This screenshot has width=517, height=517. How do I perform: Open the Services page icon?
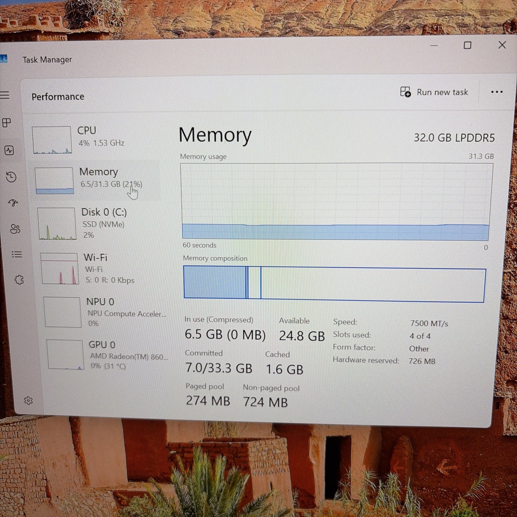pos(19,280)
